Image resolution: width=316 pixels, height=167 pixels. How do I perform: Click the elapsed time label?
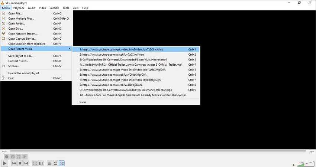pyautogui.click(x=4, y=151)
